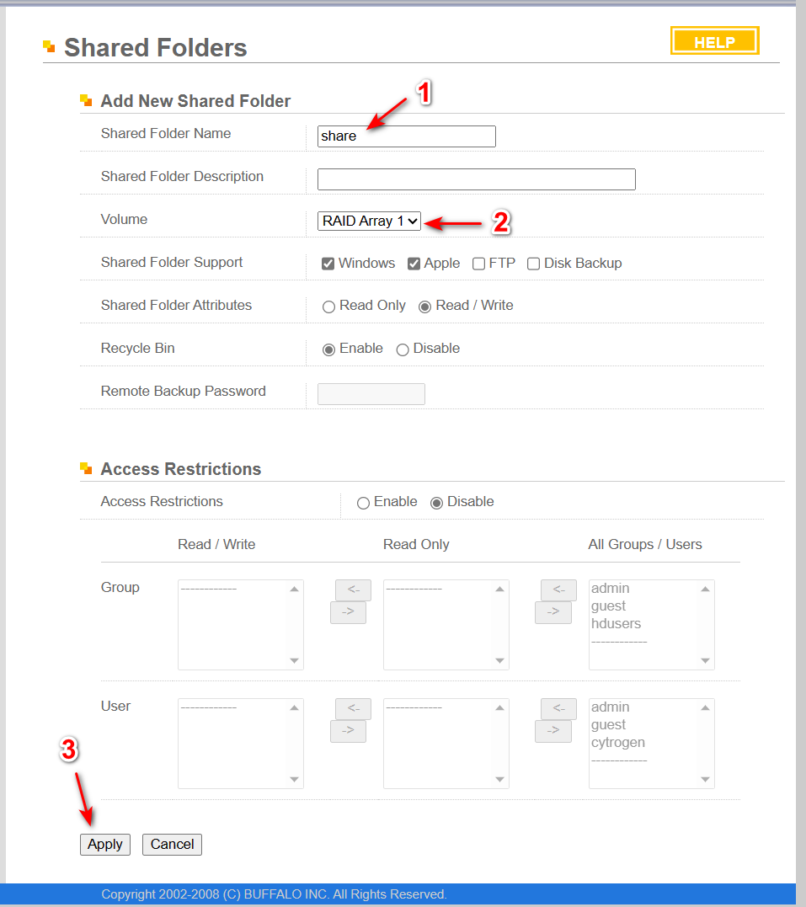Click Cancel to discard changes
The image size is (806, 907).
171,844
